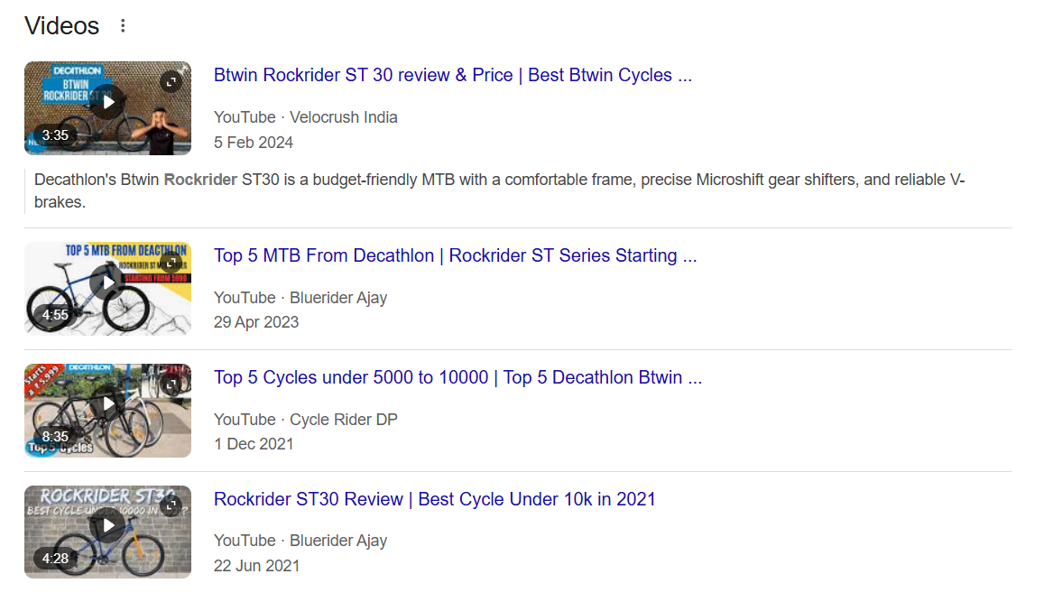Image resolution: width=1044 pixels, height=602 pixels.
Task: Click the 4:28 duration badge
Action: coord(55,559)
